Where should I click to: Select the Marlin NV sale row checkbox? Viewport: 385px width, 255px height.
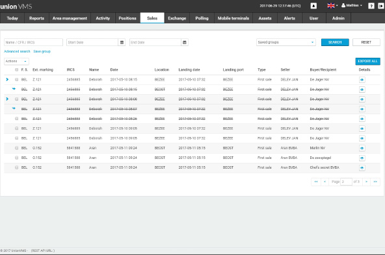click(16, 148)
